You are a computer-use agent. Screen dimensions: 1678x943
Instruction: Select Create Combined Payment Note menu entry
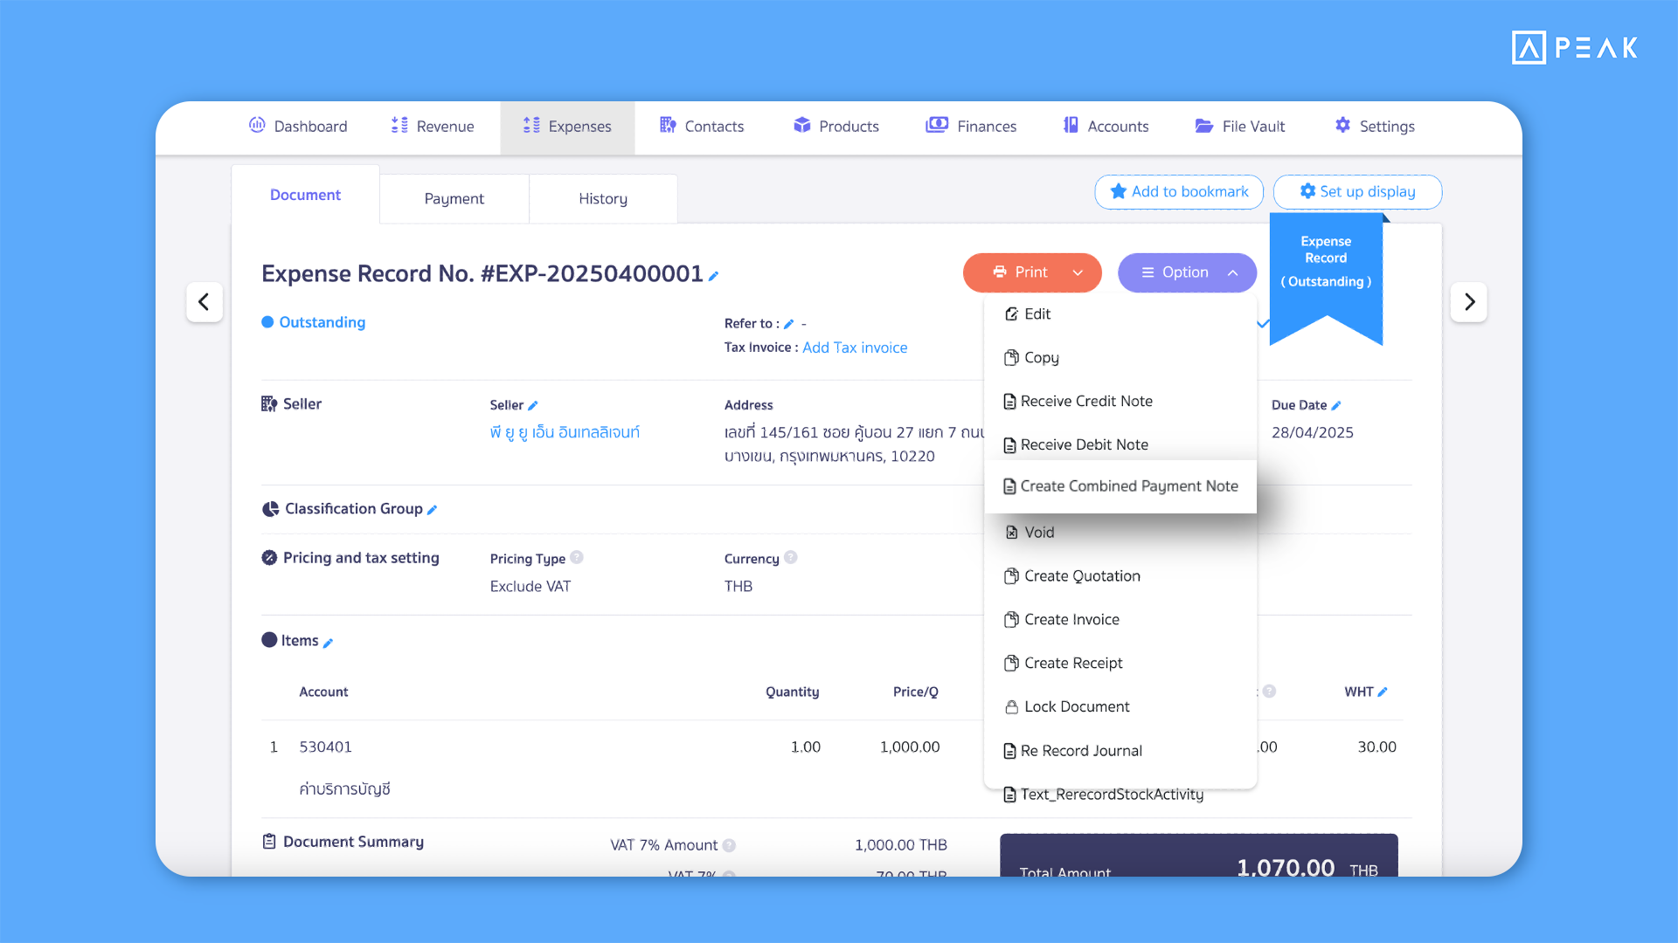click(x=1129, y=485)
